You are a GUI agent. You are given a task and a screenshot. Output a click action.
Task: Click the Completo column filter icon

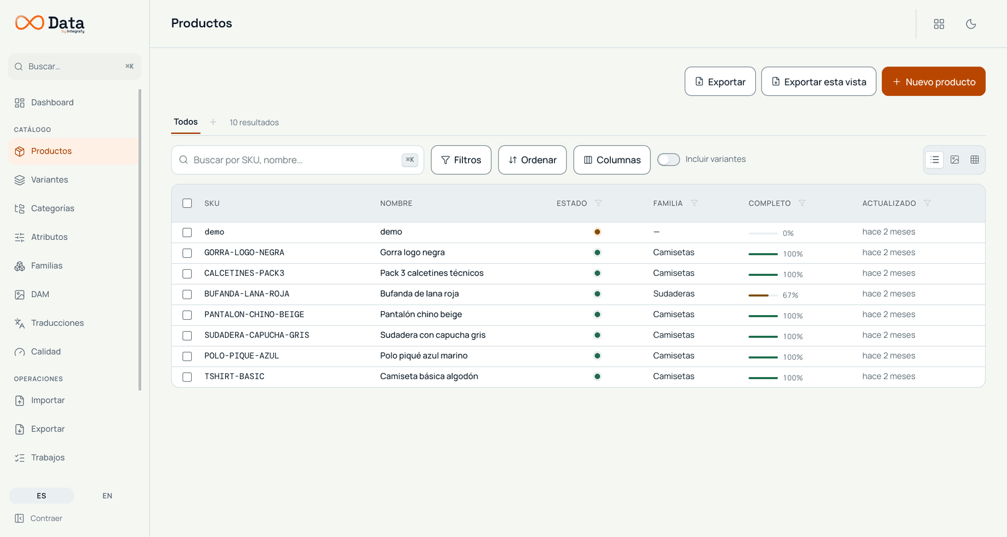coord(802,203)
